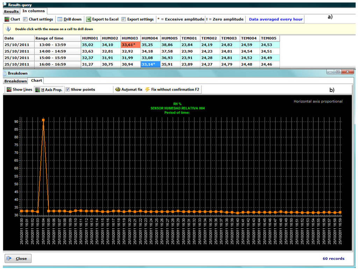358x270 pixels.
Task: Click the '60 records' status text
Action: pyautogui.click(x=333, y=258)
